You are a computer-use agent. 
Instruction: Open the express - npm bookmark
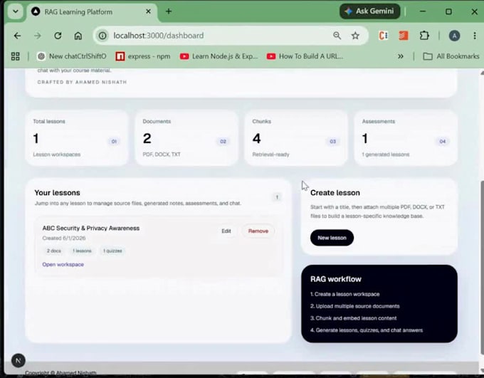point(143,56)
